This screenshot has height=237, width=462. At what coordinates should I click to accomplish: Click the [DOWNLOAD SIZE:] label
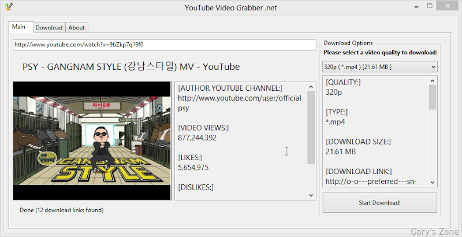(358, 142)
